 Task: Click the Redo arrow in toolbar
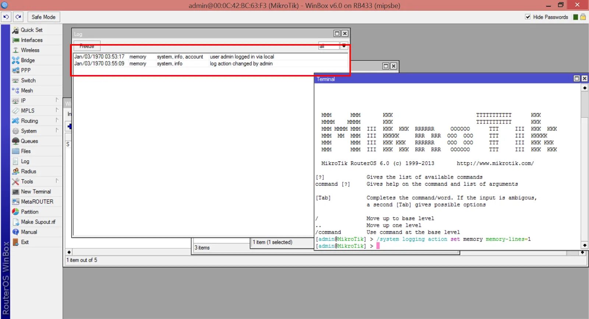click(18, 17)
